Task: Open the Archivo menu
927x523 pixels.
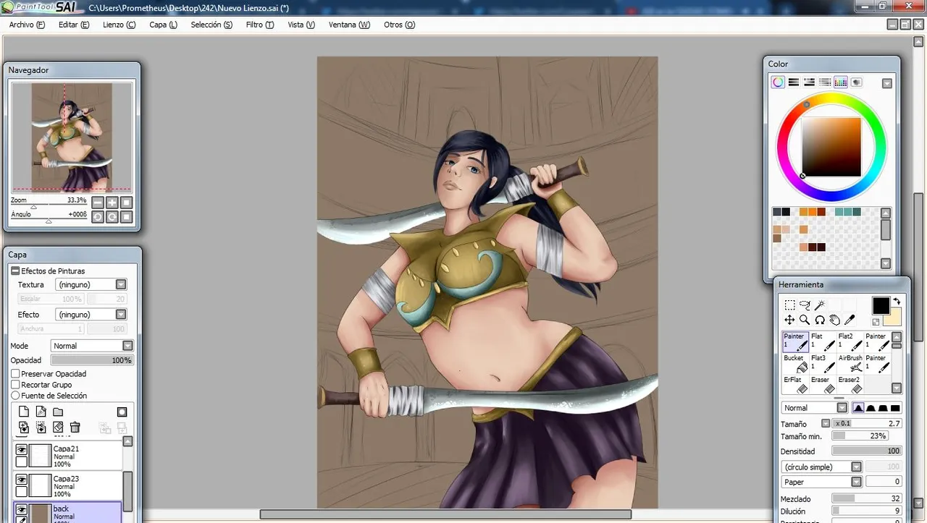Action: pos(27,25)
